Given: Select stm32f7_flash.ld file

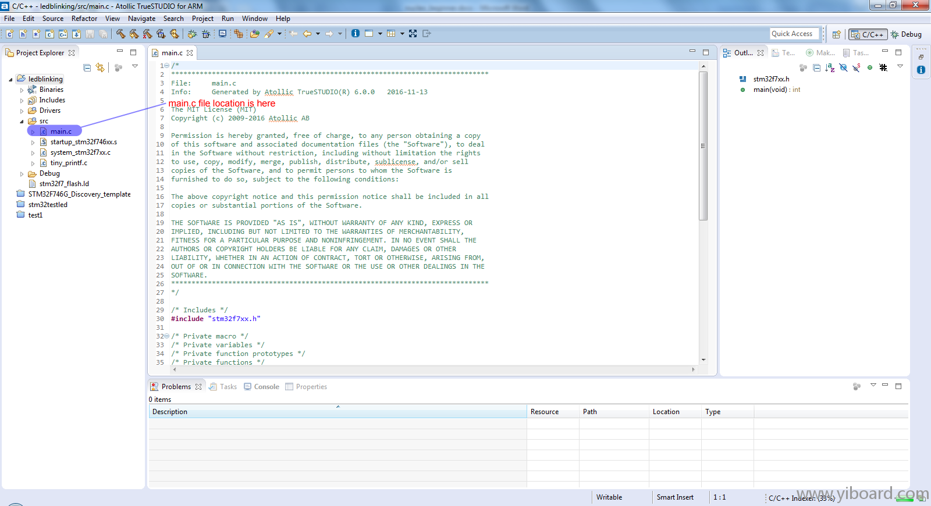Looking at the screenshot, I should (x=64, y=184).
